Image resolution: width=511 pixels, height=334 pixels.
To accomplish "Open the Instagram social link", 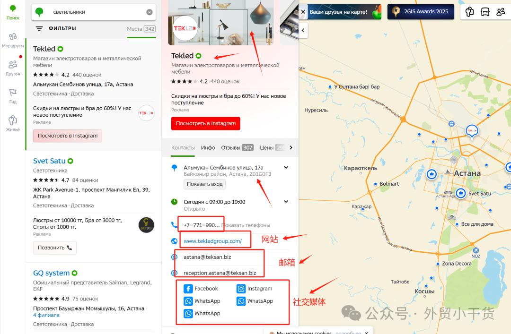I will pos(255,289).
